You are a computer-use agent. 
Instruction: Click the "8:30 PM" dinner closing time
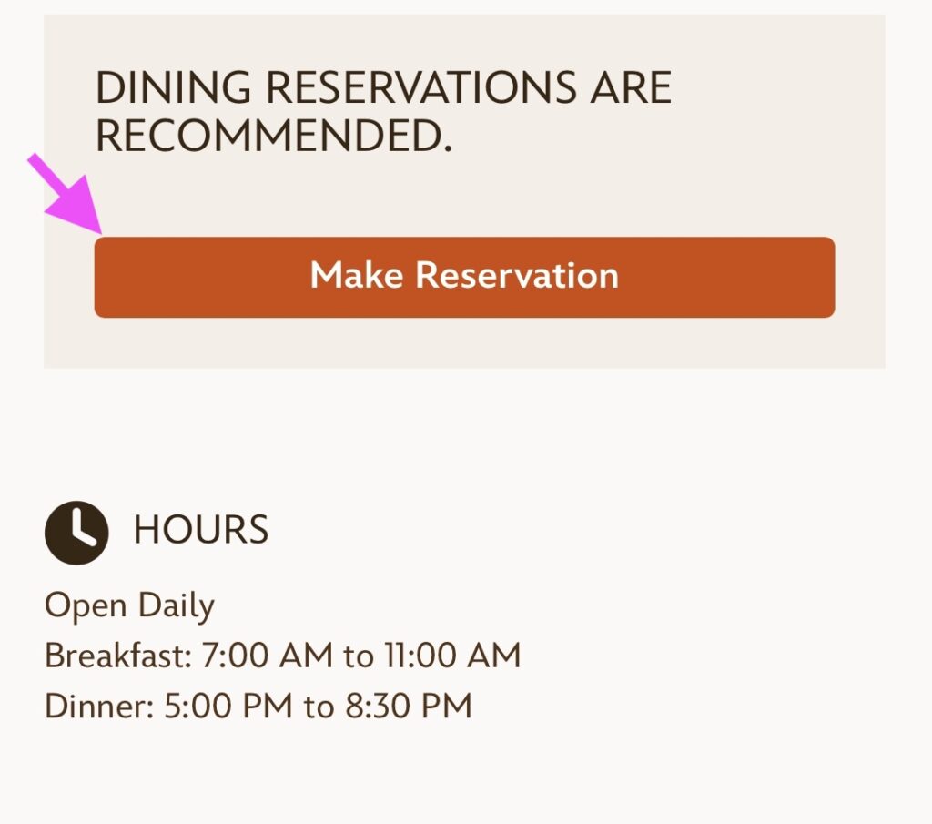point(408,707)
